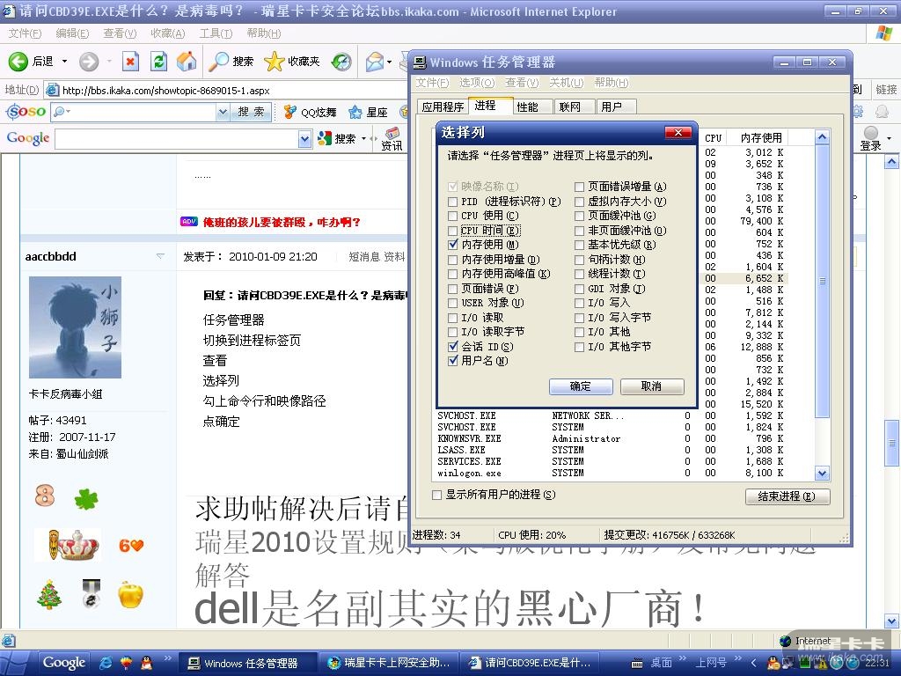Screen dimensions: 901x676
Task: Click the crown badge icon
Action: click(76, 545)
